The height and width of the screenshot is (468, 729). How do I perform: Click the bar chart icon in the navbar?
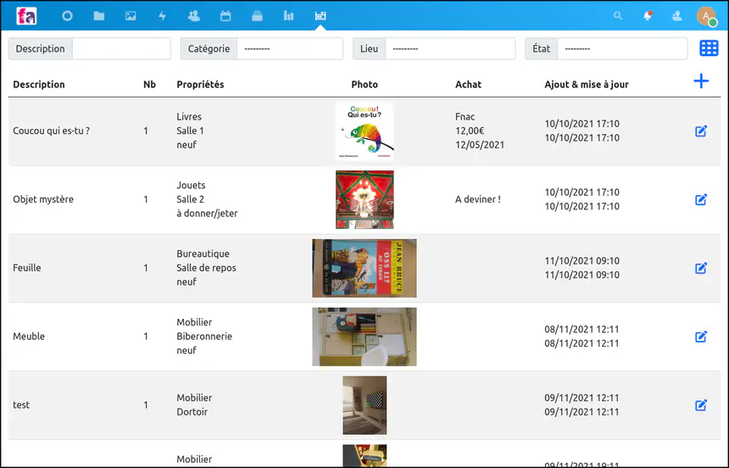[x=288, y=16]
